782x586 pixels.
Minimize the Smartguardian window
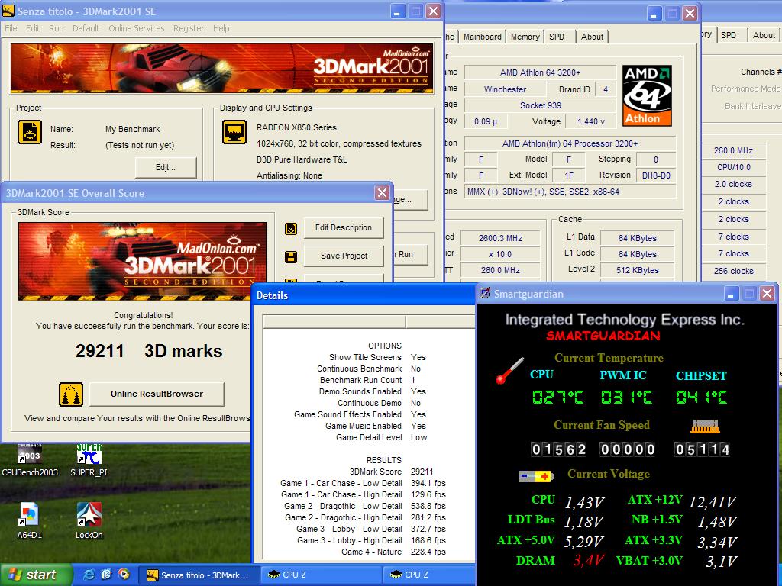pyautogui.click(x=731, y=294)
